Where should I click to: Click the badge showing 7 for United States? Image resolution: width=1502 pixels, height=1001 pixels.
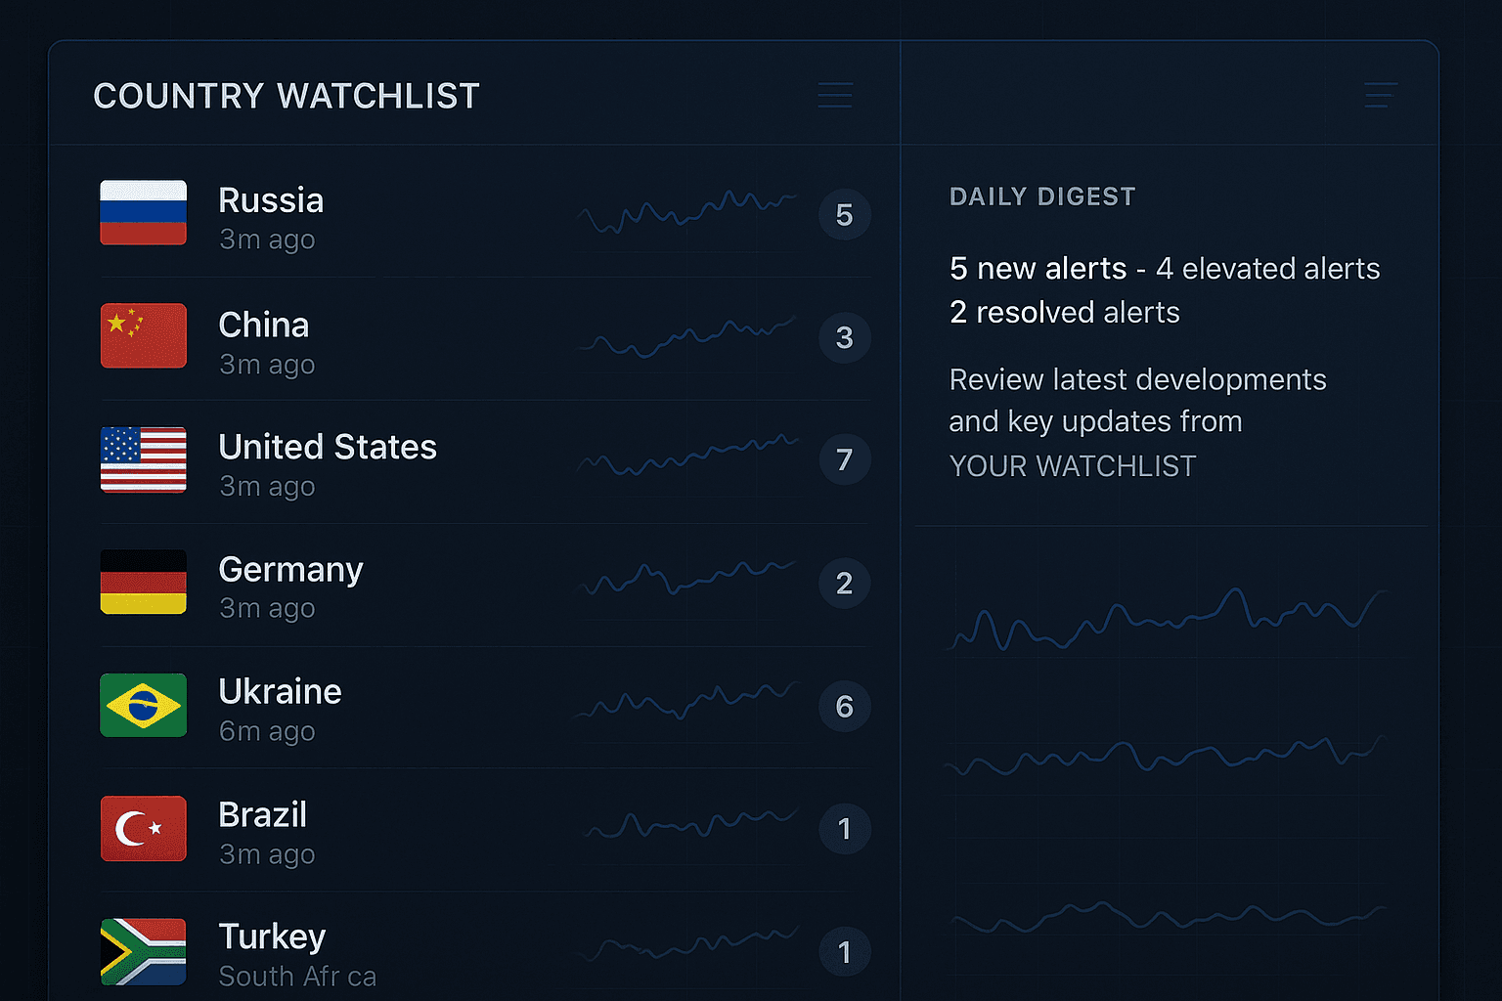844,459
